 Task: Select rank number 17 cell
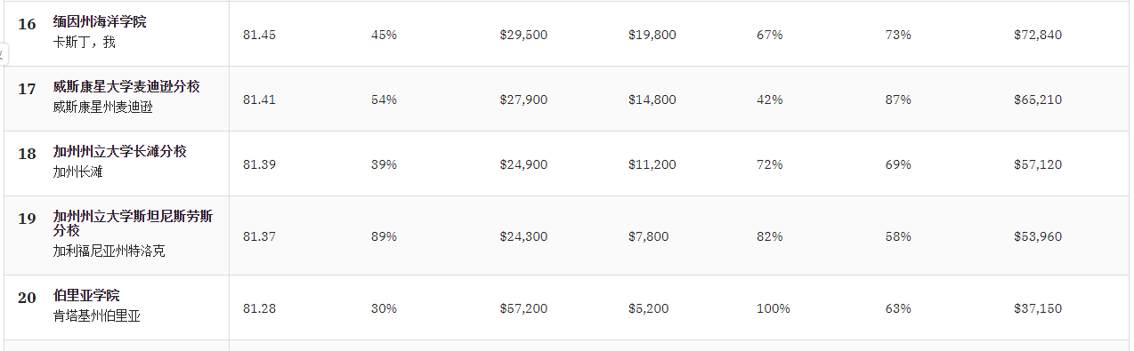(x=27, y=89)
